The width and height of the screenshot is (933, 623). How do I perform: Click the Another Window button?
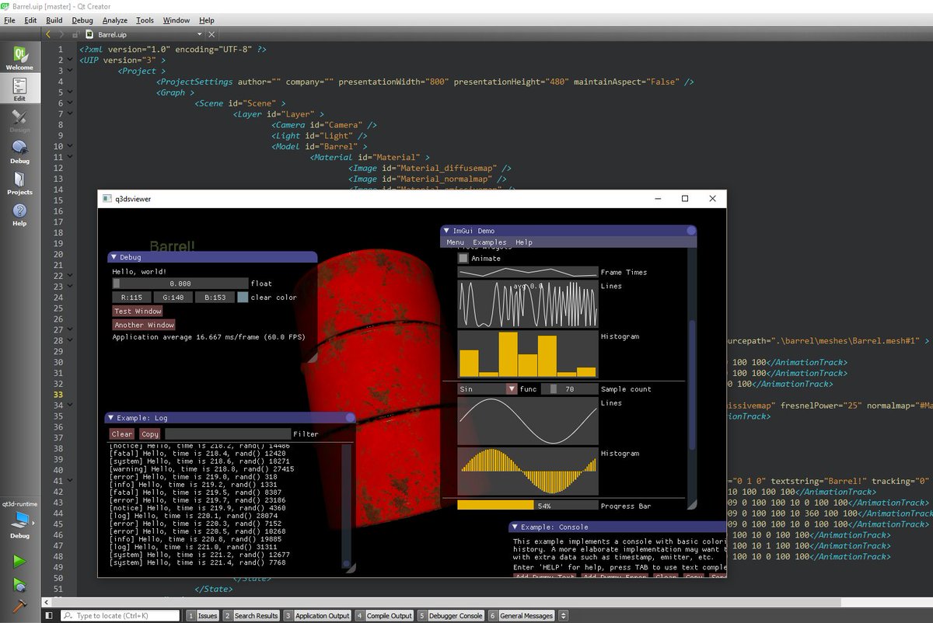click(x=144, y=325)
